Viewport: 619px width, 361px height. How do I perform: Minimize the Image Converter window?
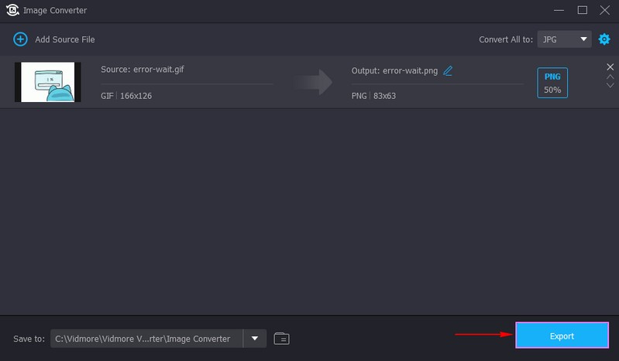click(559, 10)
